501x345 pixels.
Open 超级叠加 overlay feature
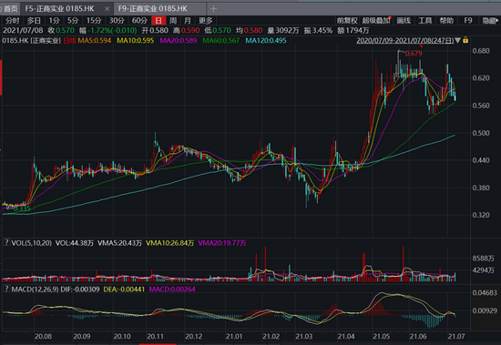click(x=376, y=21)
